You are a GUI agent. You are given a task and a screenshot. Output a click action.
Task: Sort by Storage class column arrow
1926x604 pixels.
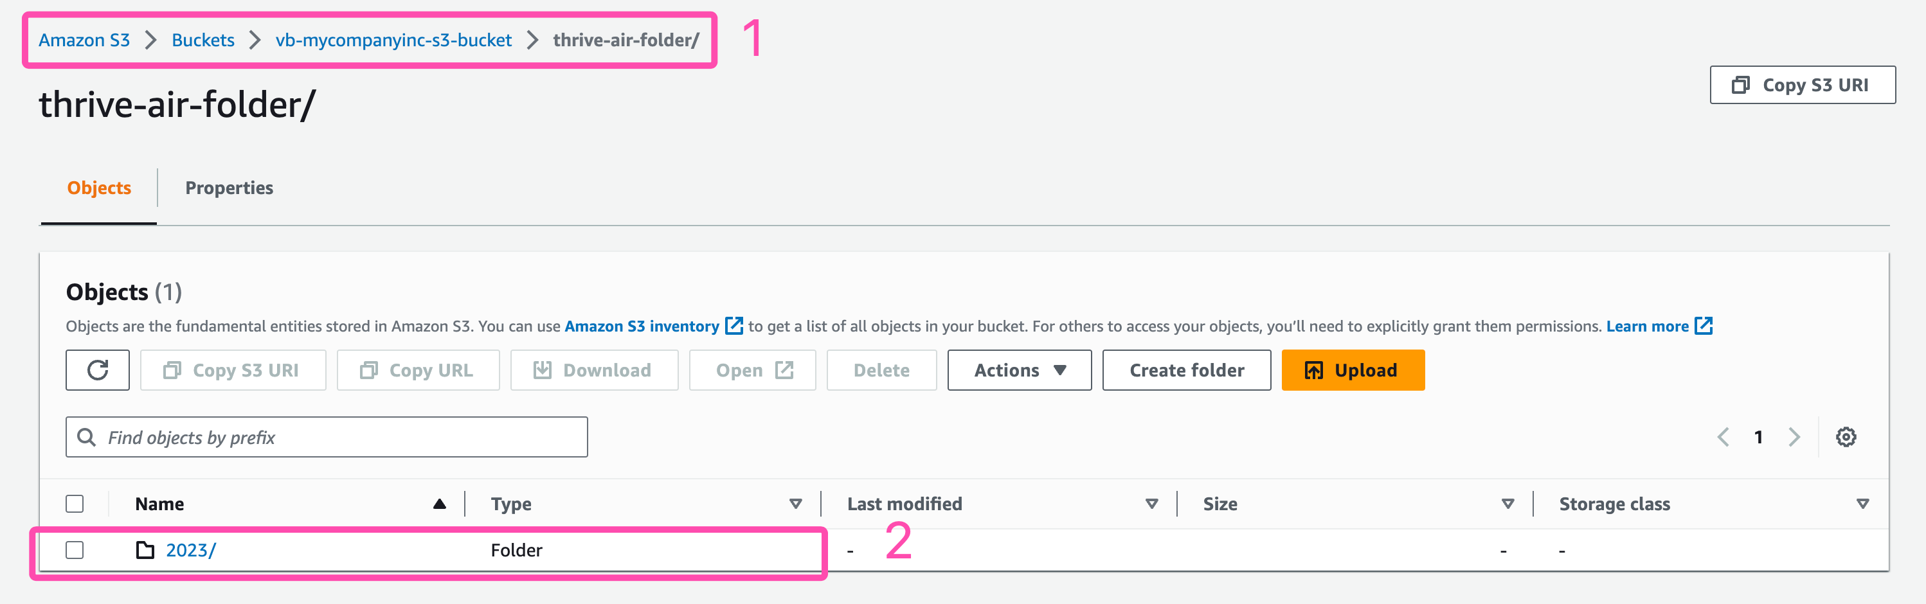tap(1862, 504)
